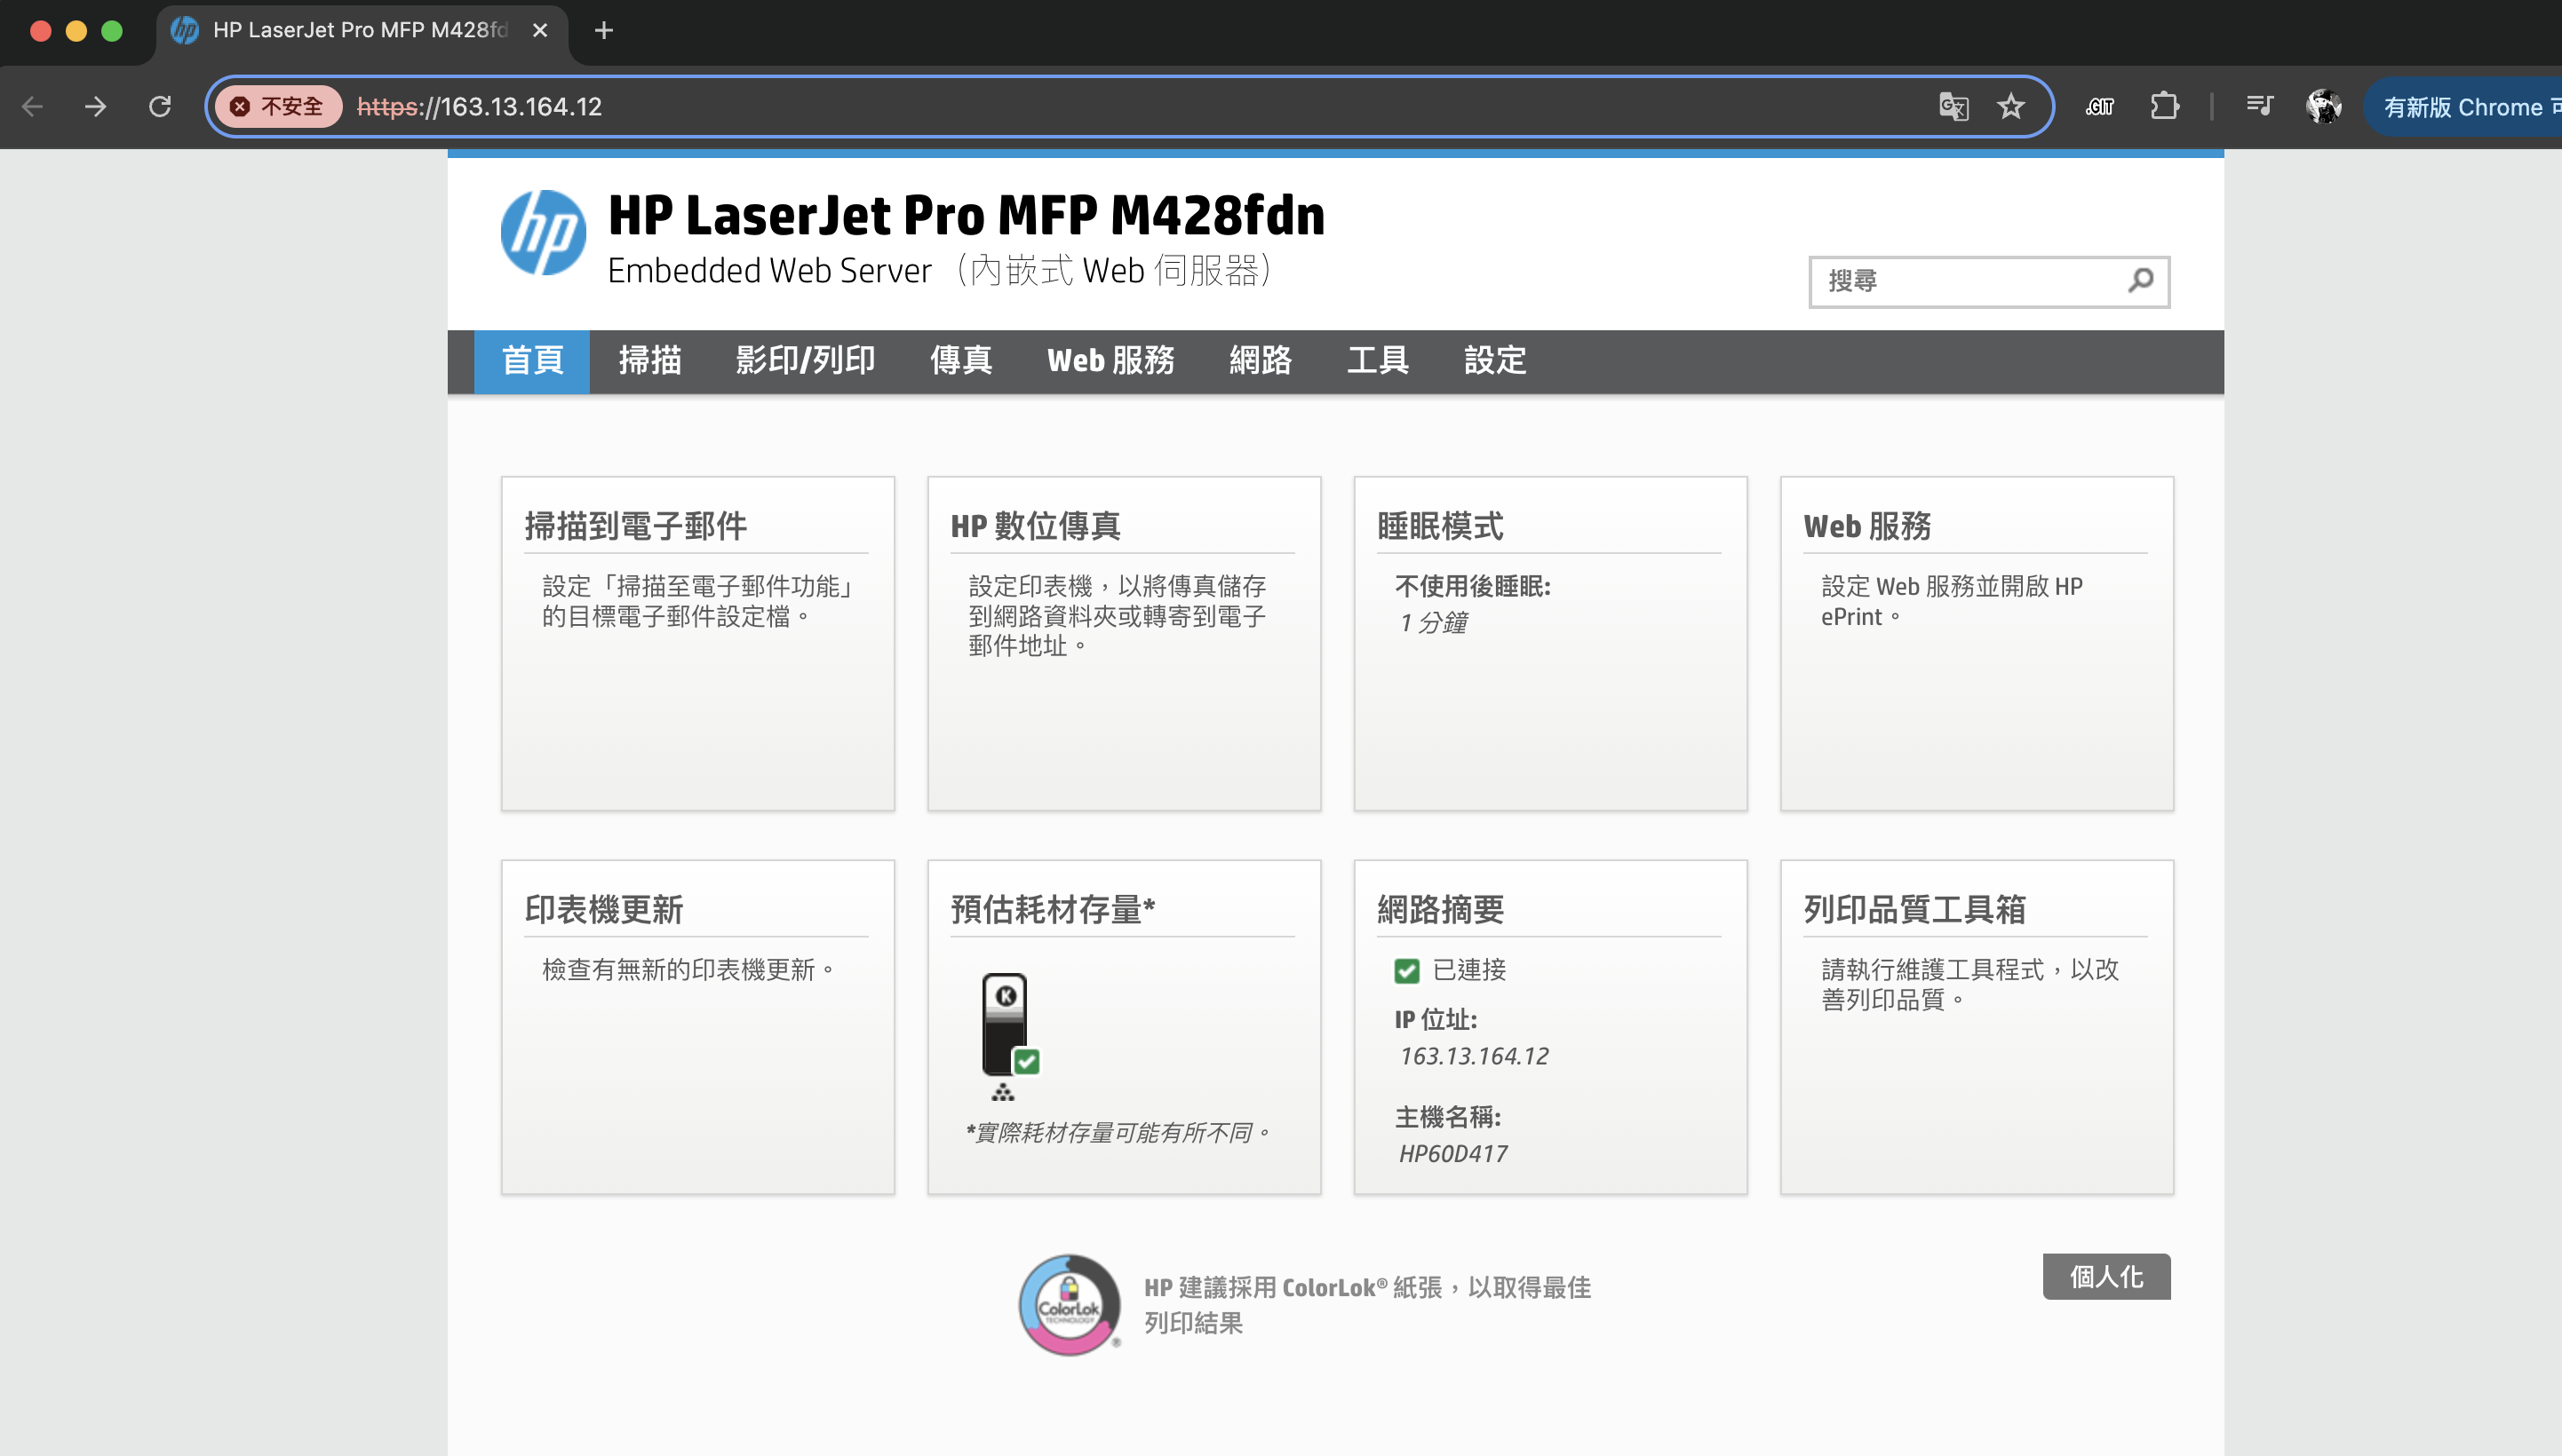Image resolution: width=2562 pixels, height=1456 pixels.
Task: Click the 設定印表機 fax description text
Action: [x=1117, y=615]
